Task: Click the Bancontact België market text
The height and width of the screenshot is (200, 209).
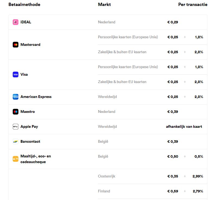Action: click(x=103, y=141)
